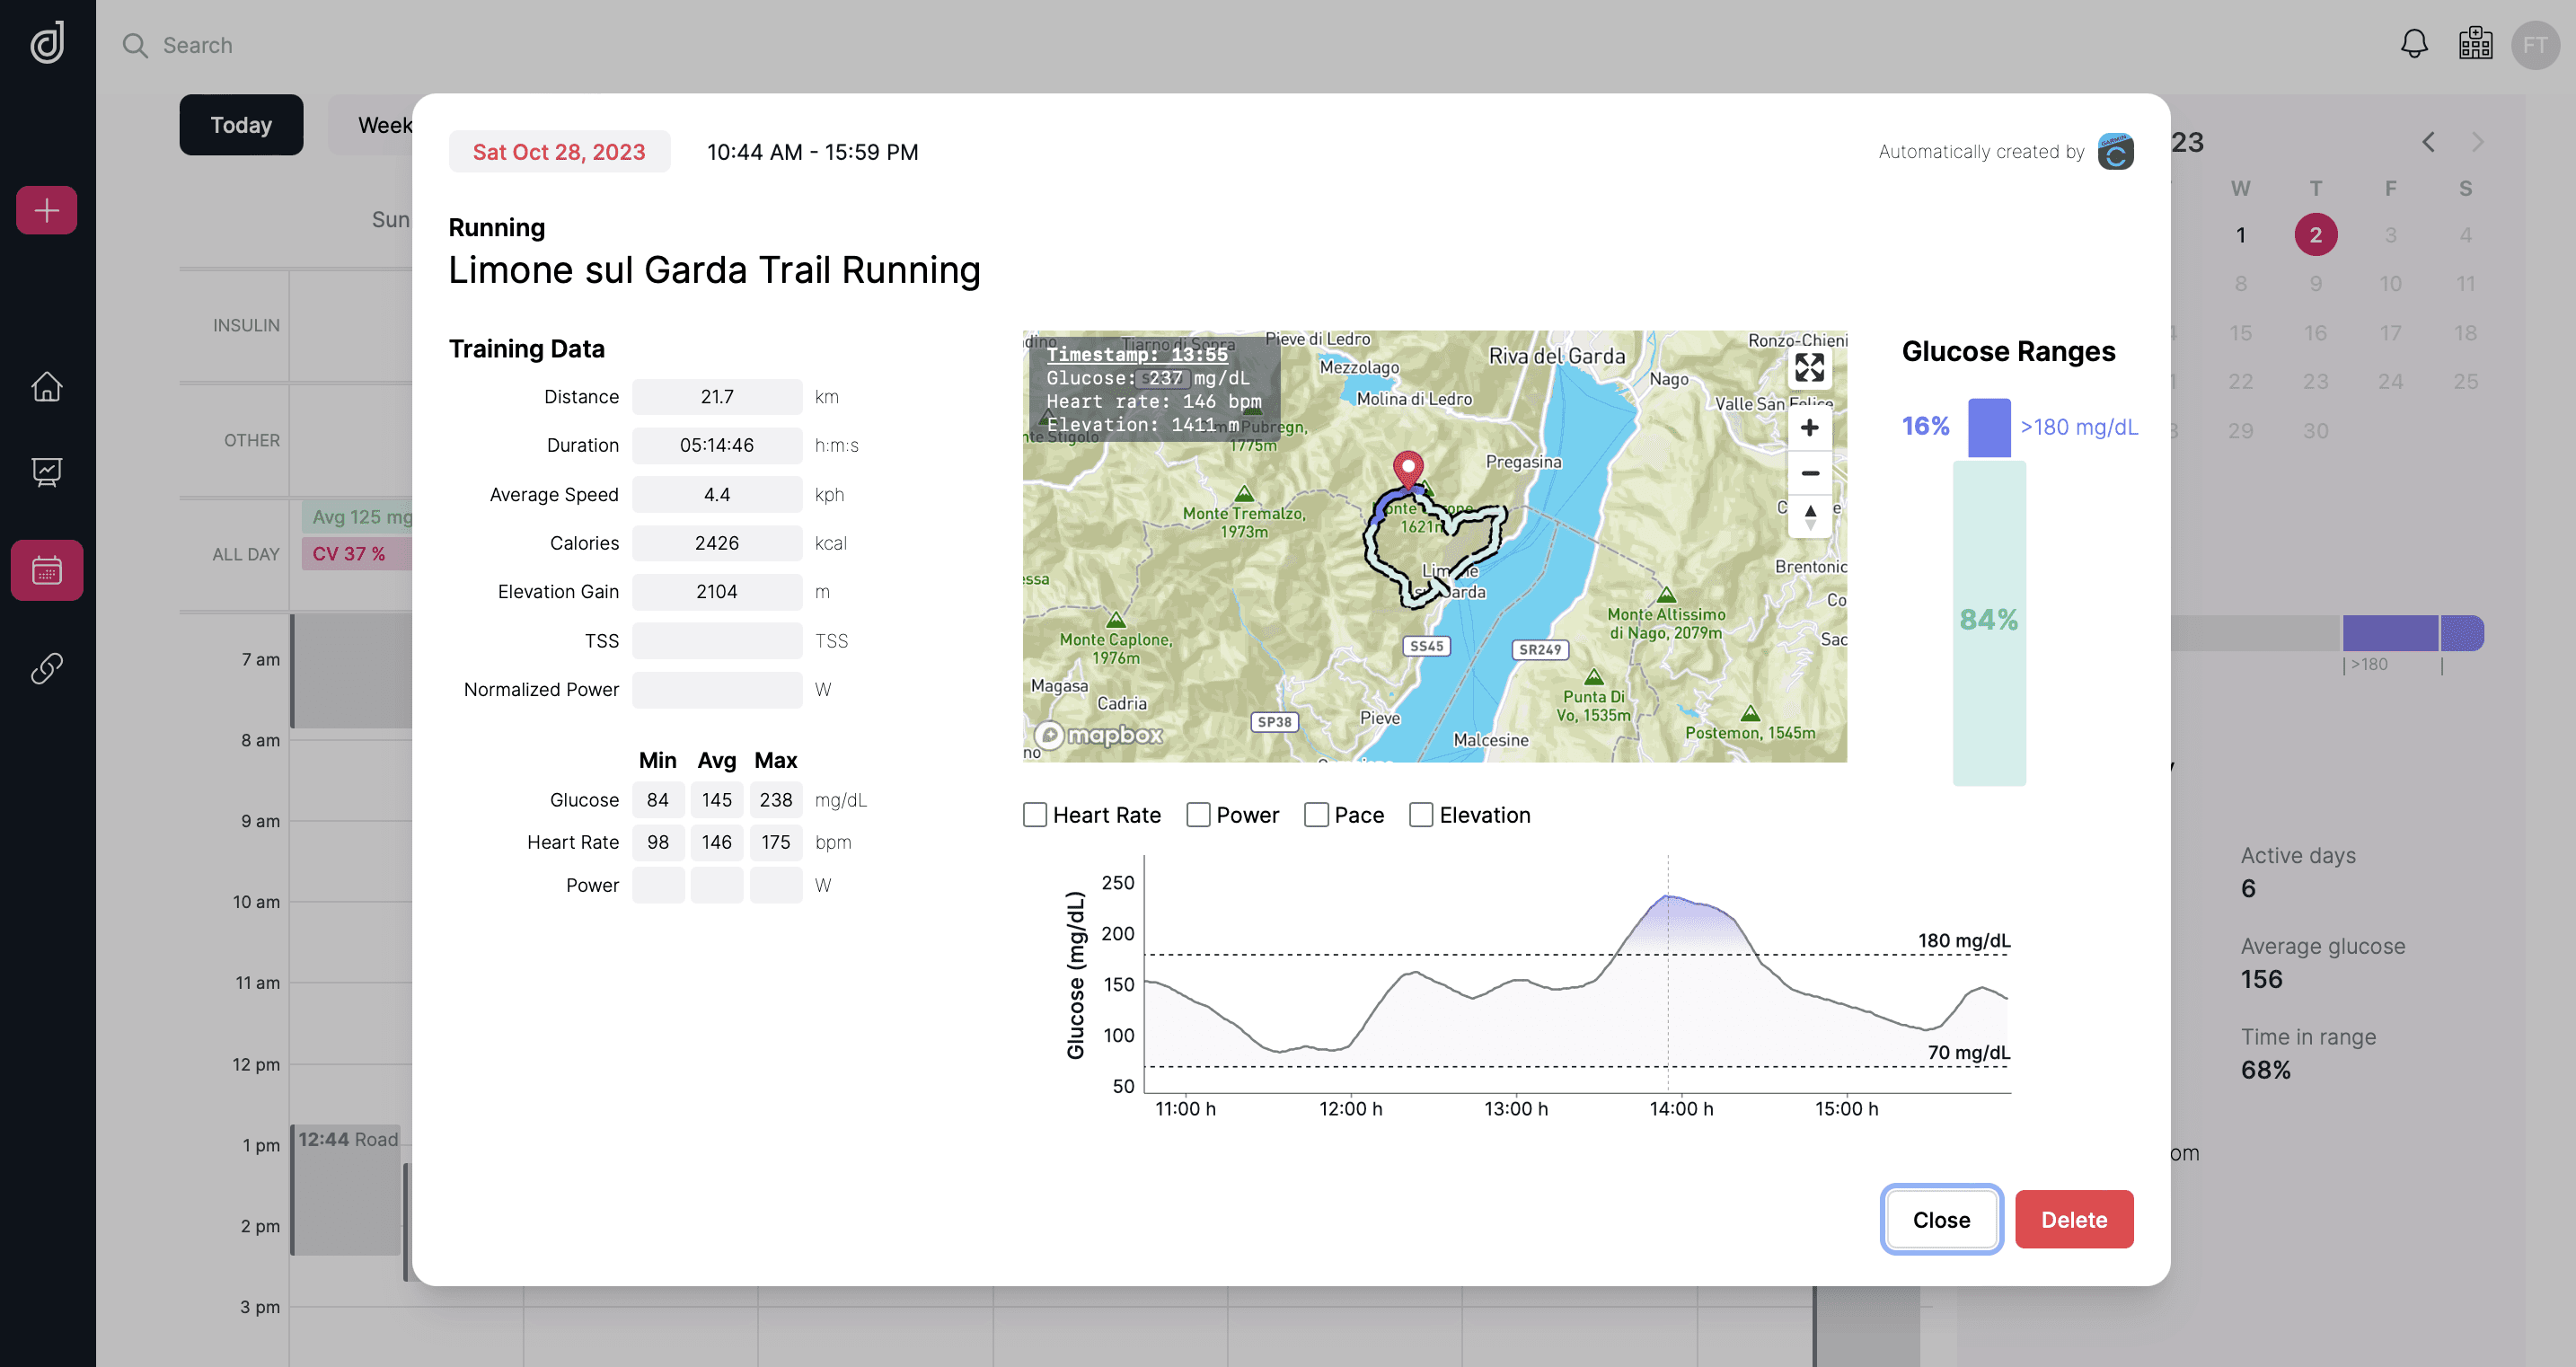
Task: Open the clinic building icon
Action: pos(2475,44)
